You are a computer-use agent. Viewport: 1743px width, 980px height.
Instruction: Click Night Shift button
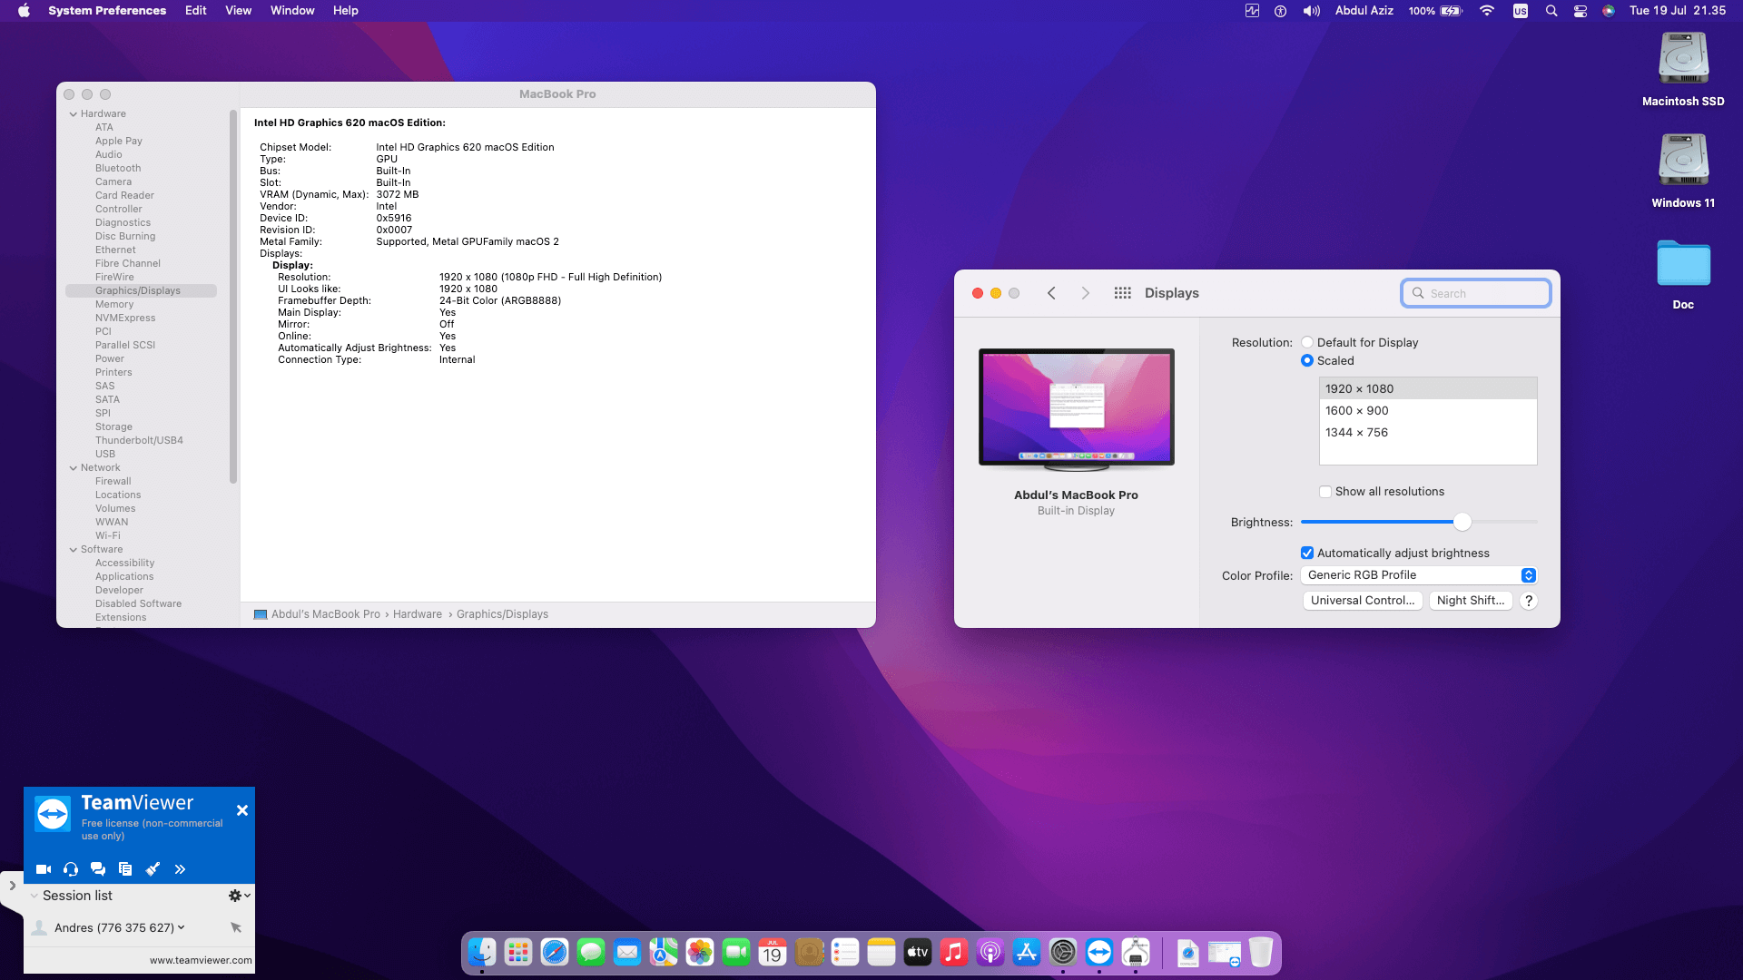point(1471,601)
